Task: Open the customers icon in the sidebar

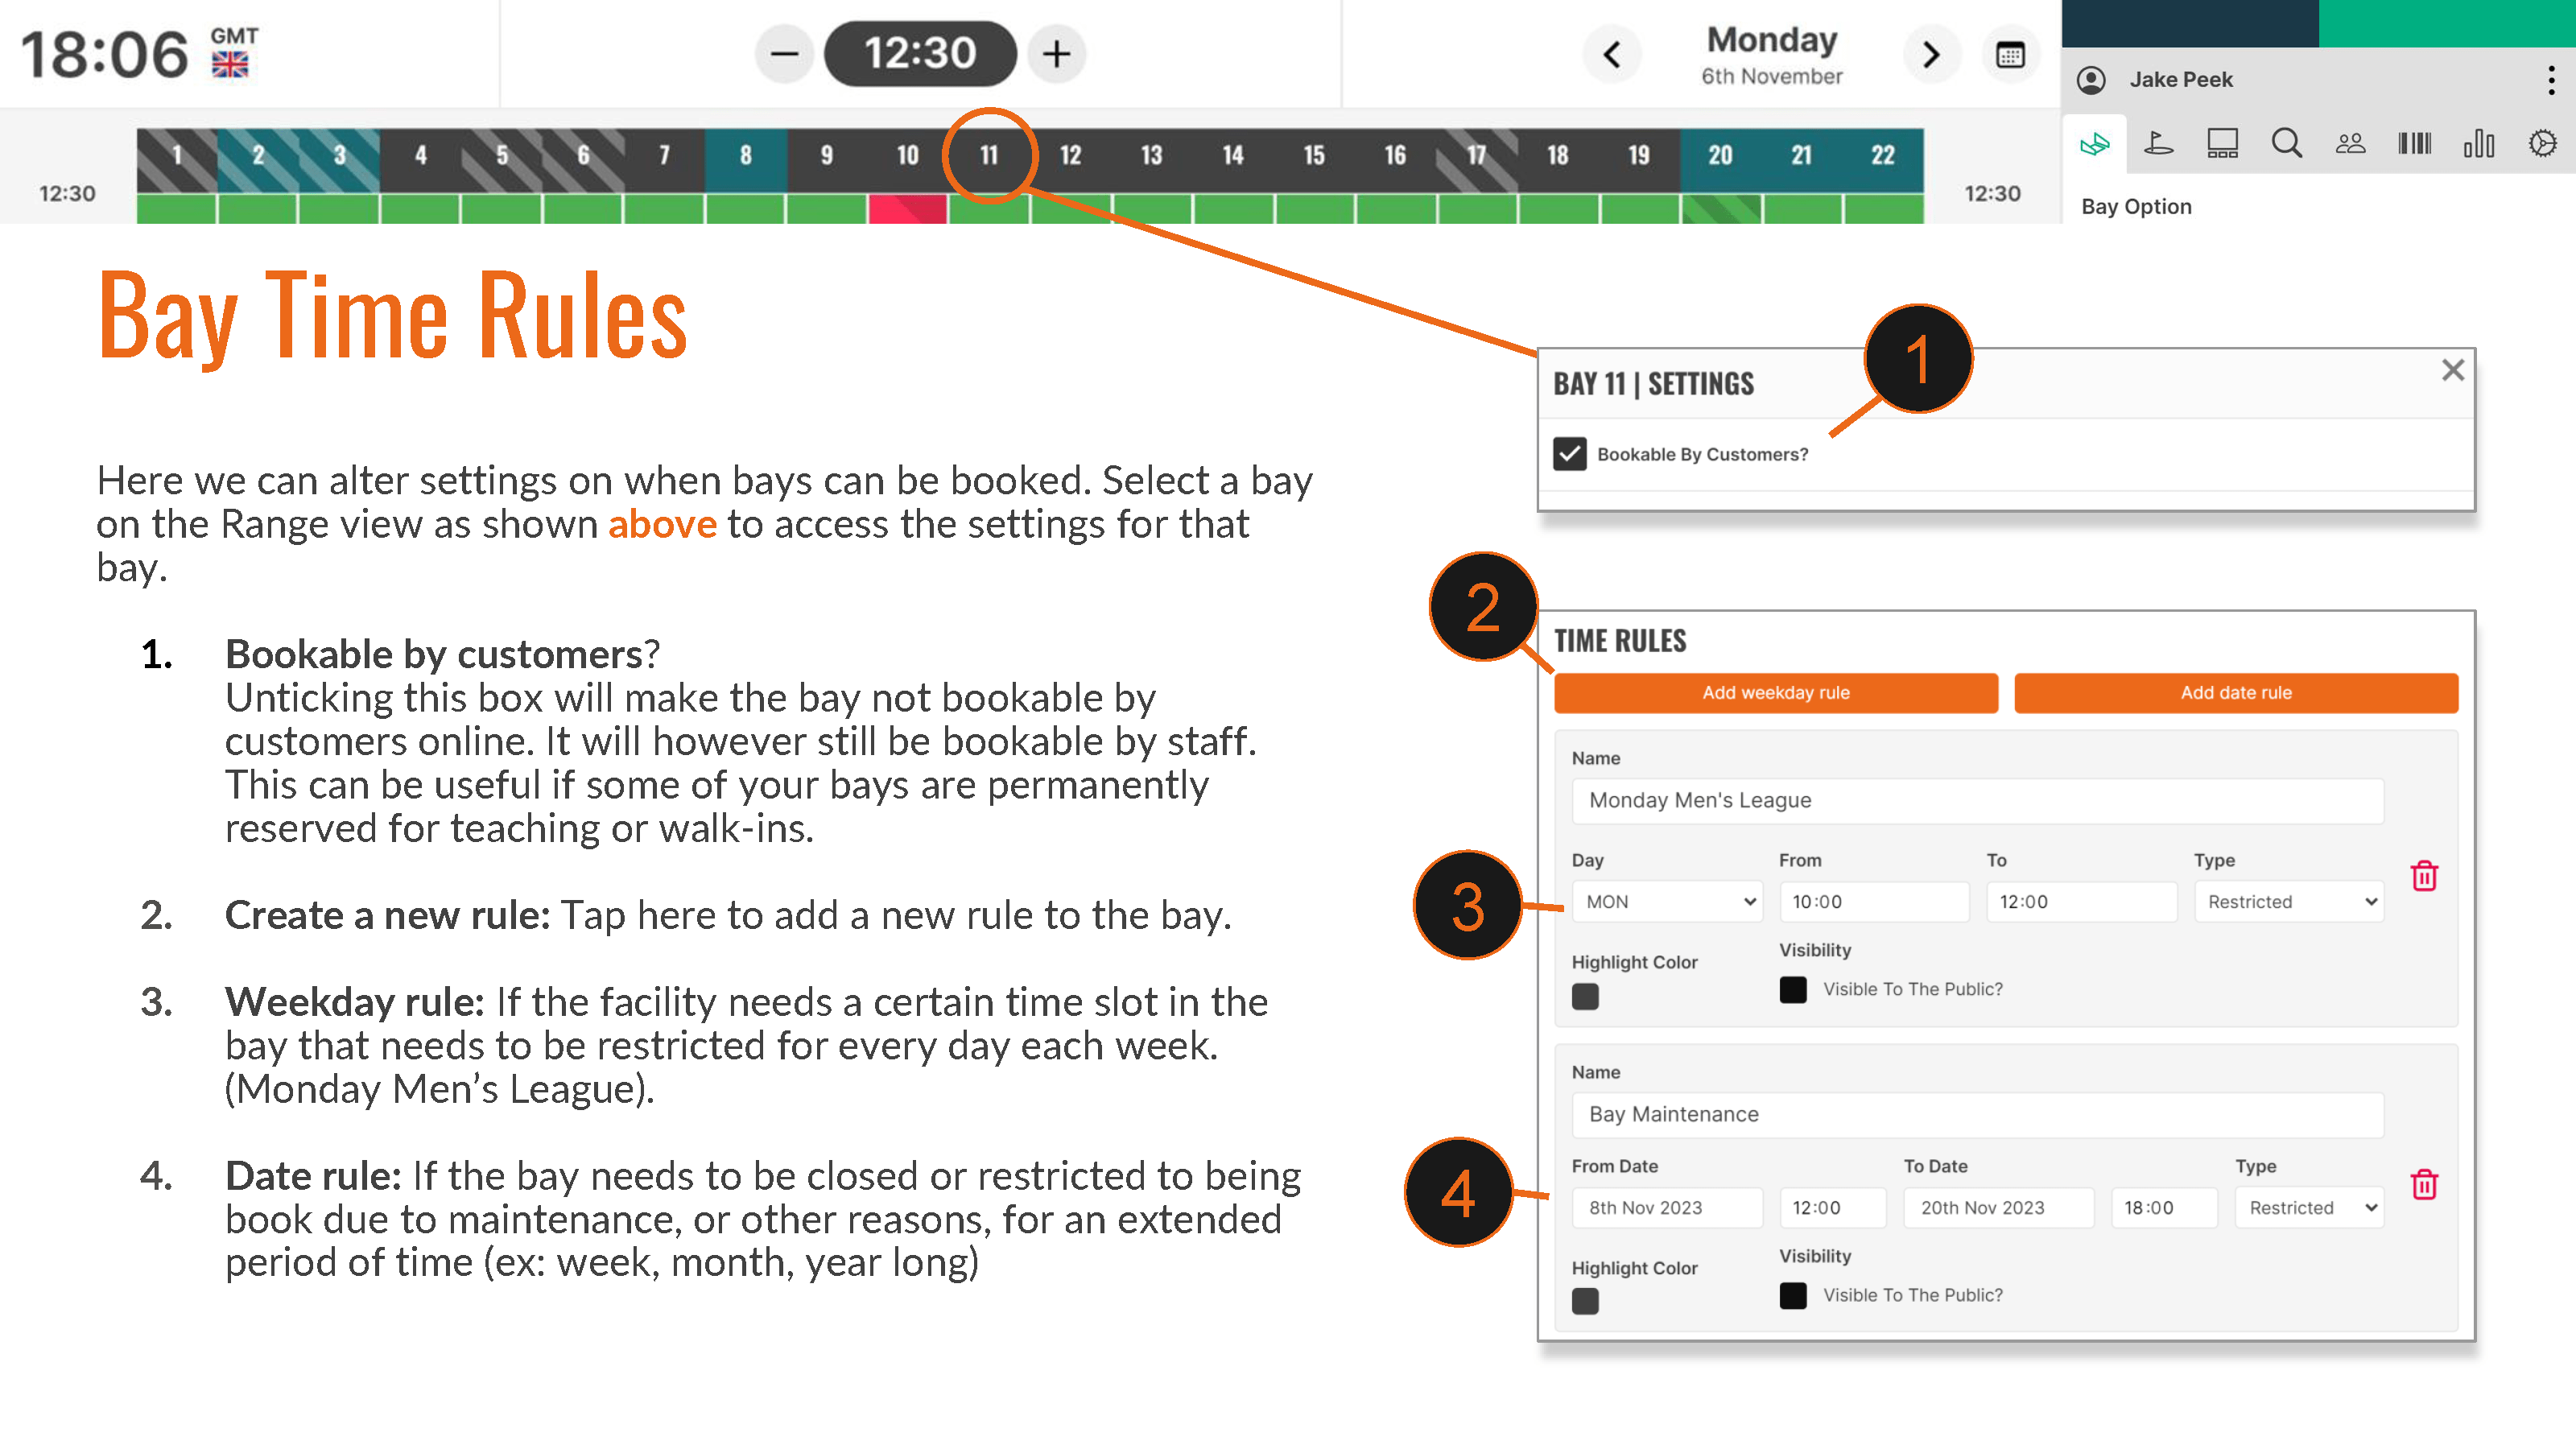Action: [2350, 143]
